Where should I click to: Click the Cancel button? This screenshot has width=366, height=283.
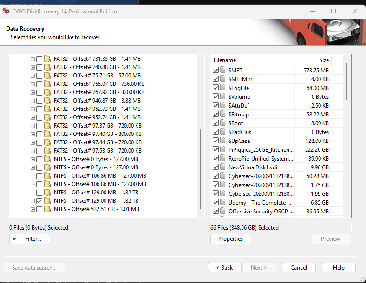pyautogui.click(x=299, y=268)
